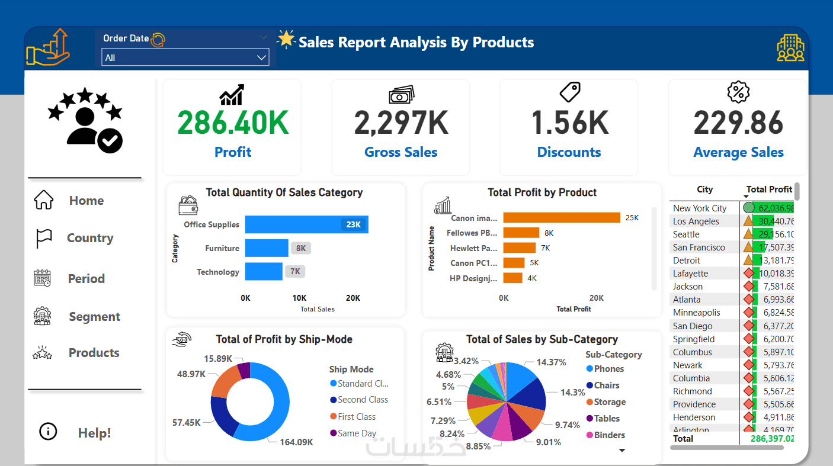This screenshot has height=466, width=833.
Task: Select the Office Supplies bar
Action: coord(306,224)
